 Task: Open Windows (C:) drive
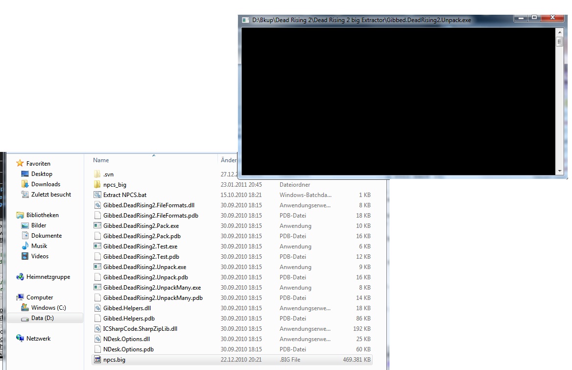pyautogui.click(x=48, y=308)
